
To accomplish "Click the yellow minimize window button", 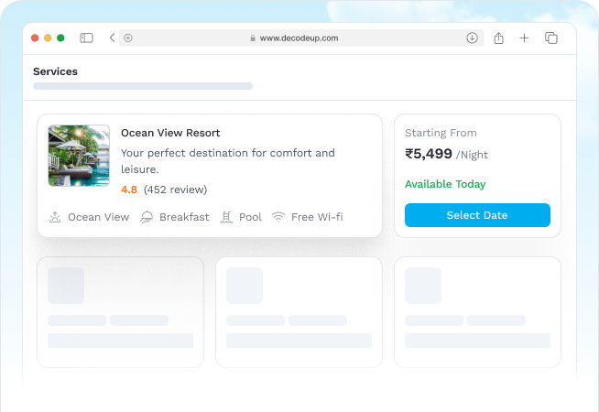I will tap(48, 38).
